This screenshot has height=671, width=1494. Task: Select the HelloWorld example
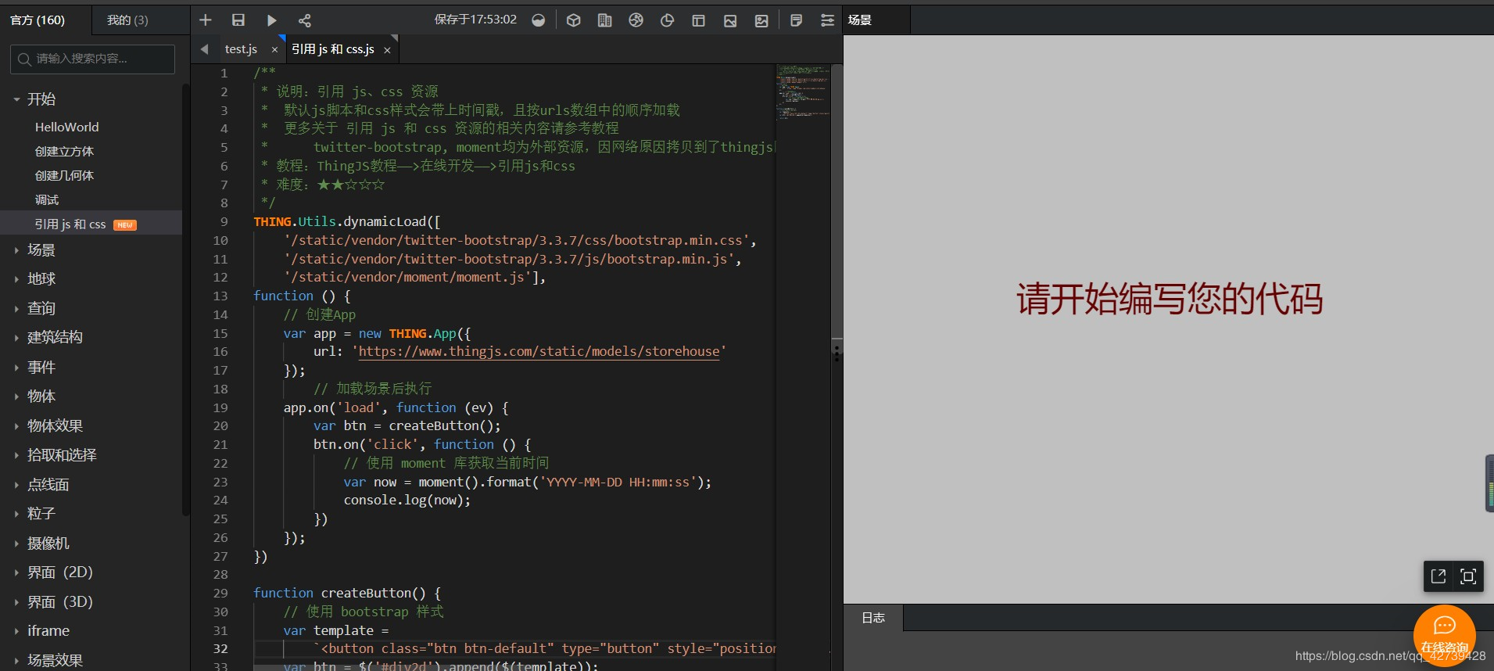coord(67,127)
